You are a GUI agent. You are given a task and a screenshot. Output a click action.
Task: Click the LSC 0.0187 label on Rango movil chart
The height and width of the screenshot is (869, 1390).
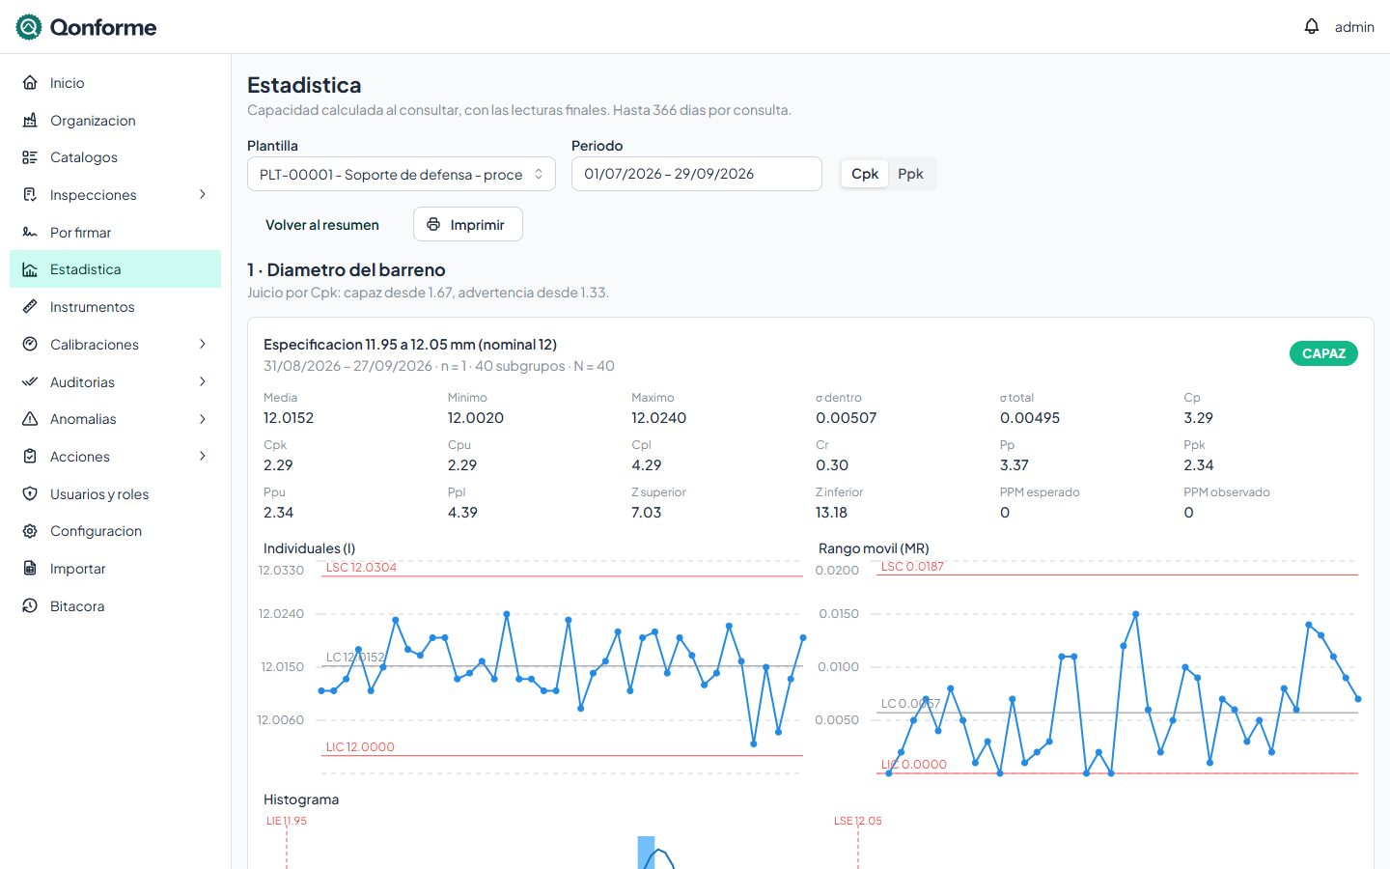tap(912, 567)
